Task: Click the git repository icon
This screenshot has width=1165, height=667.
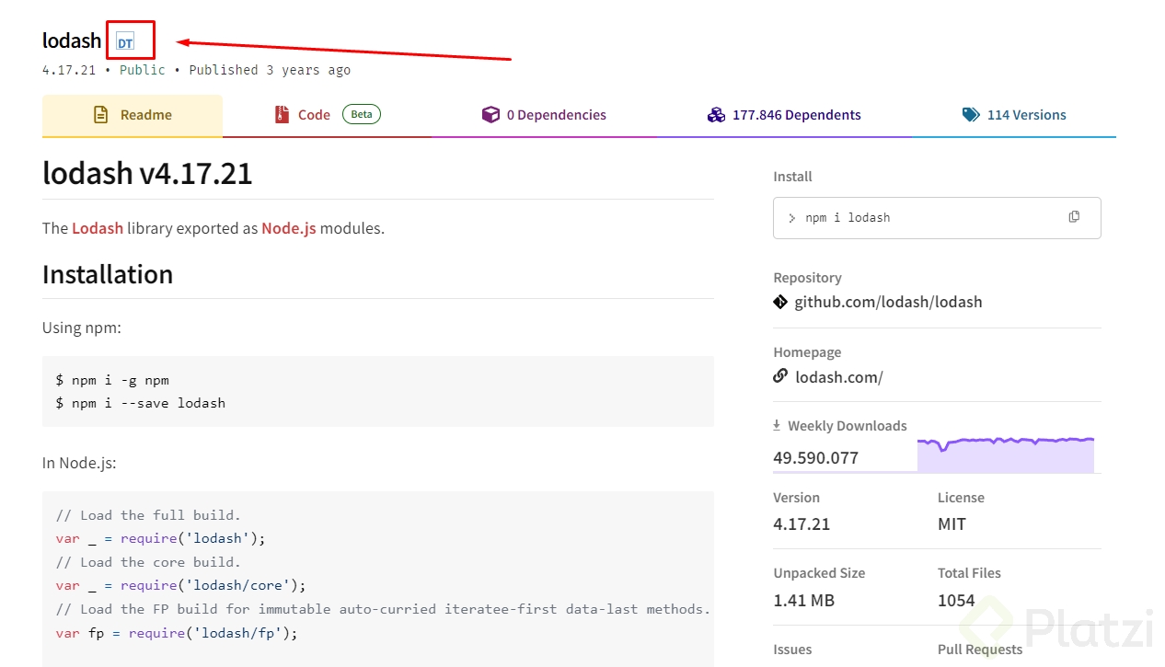Action: (780, 302)
